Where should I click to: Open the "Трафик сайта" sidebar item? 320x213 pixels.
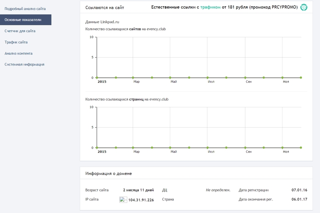[x=16, y=42]
